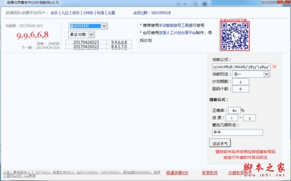Click the result cell 9,9,6,6,8 in table

(119, 42)
